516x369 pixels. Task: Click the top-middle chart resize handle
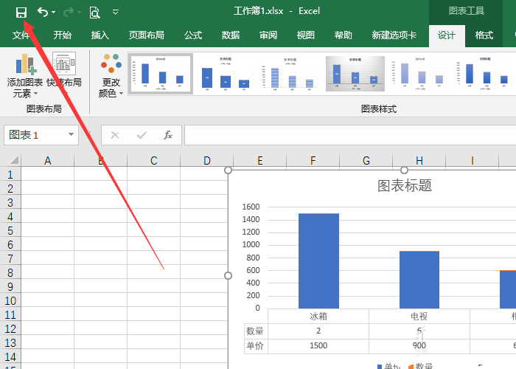[405, 170]
